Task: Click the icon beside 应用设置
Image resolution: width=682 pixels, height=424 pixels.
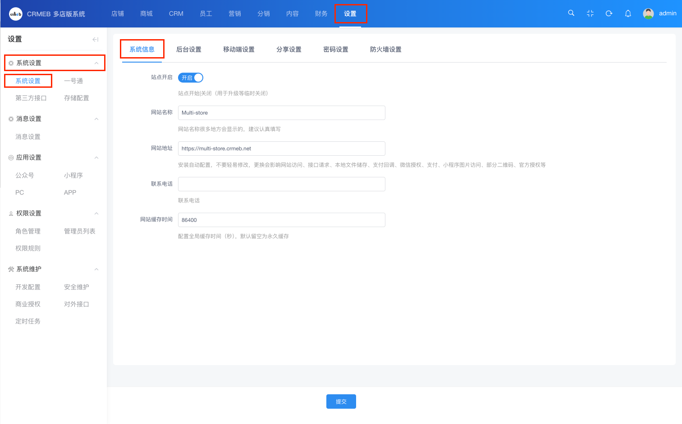Action: [11, 158]
